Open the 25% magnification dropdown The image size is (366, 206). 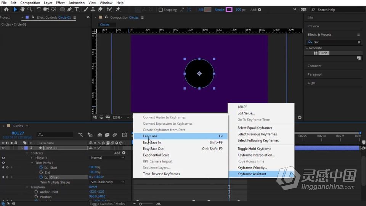121,117
